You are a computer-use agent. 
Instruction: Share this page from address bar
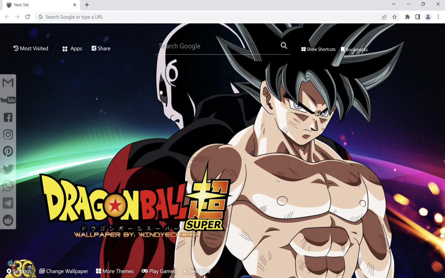384,17
